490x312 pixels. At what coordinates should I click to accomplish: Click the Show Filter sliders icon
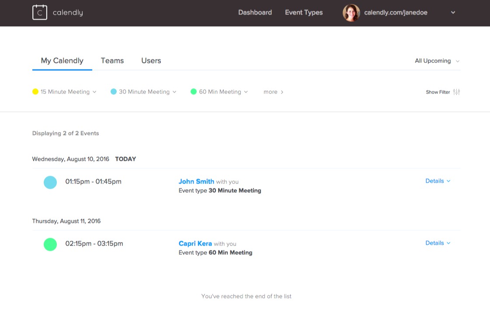click(x=456, y=92)
